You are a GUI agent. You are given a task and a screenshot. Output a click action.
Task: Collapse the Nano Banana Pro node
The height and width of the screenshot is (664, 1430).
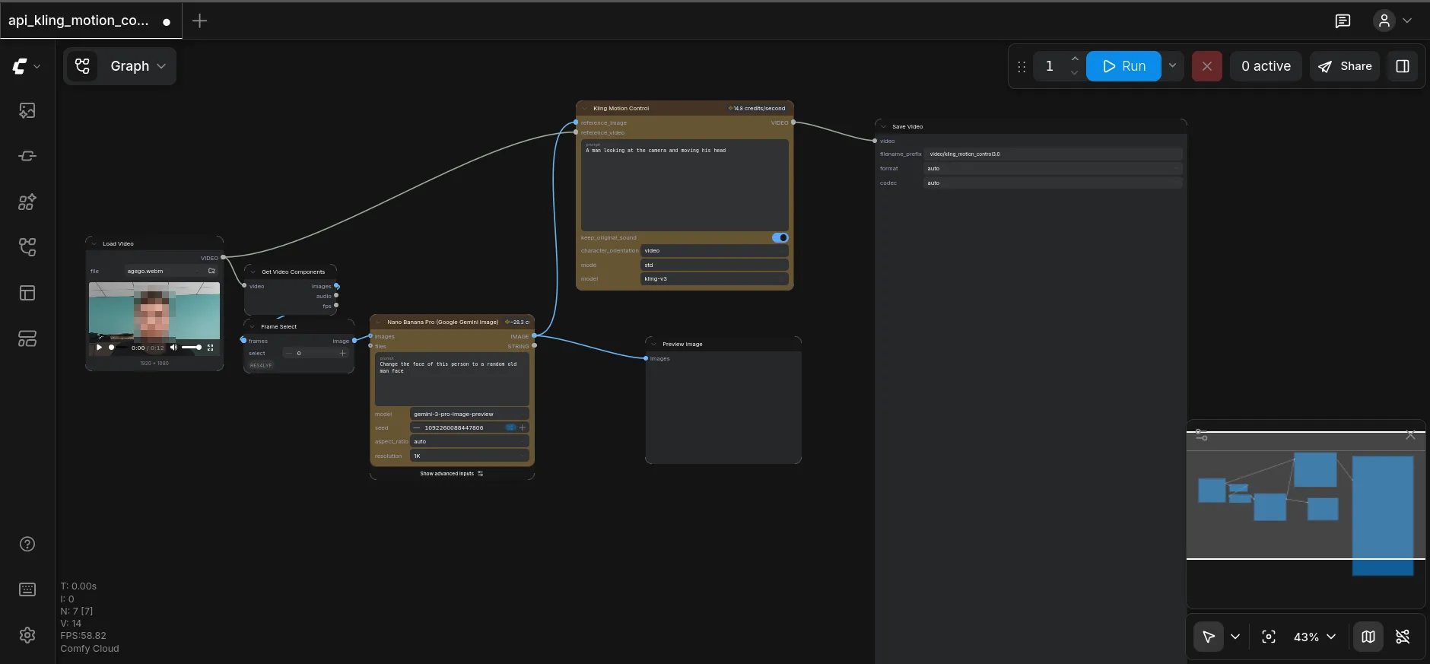[378, 322]
